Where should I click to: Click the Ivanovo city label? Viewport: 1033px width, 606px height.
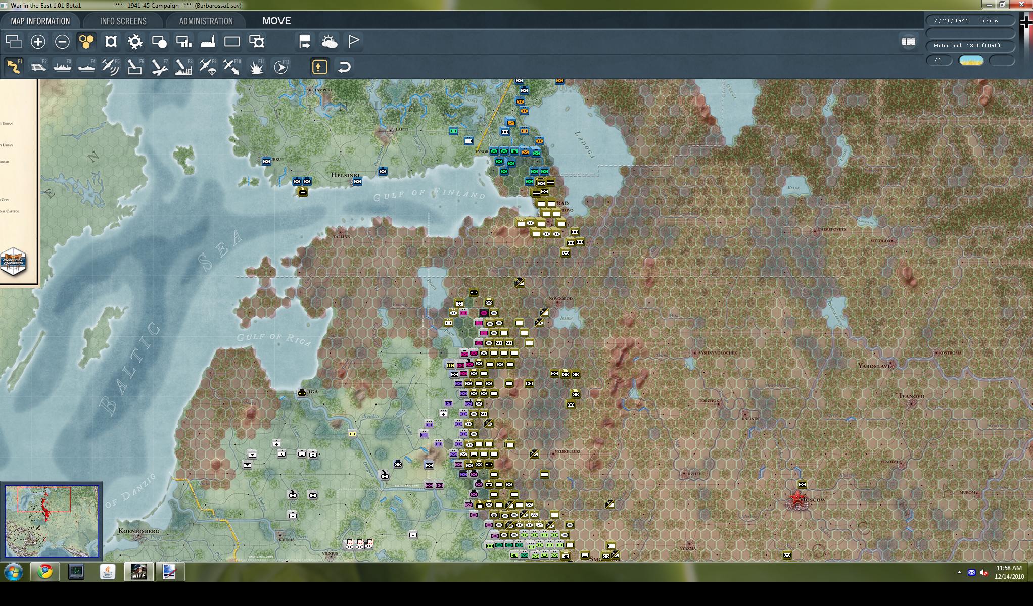tap(912, 396)
